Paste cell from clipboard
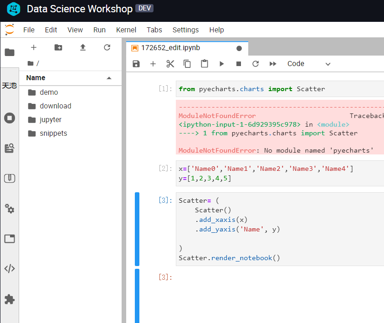 pyautogui.click(x=205, y=64)
